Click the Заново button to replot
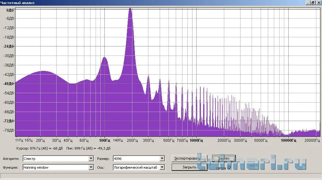This screenshot has width=322, height=180. (x=224, y=158)
